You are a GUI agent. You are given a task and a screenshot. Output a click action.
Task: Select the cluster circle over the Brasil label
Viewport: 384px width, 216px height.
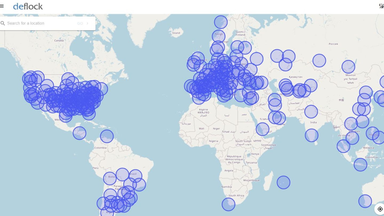pyautogui.click(x=135, y=176)
